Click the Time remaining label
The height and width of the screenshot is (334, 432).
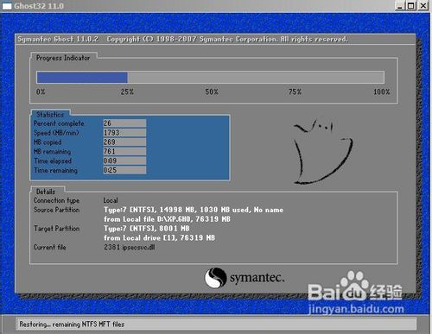pos(55,170)
